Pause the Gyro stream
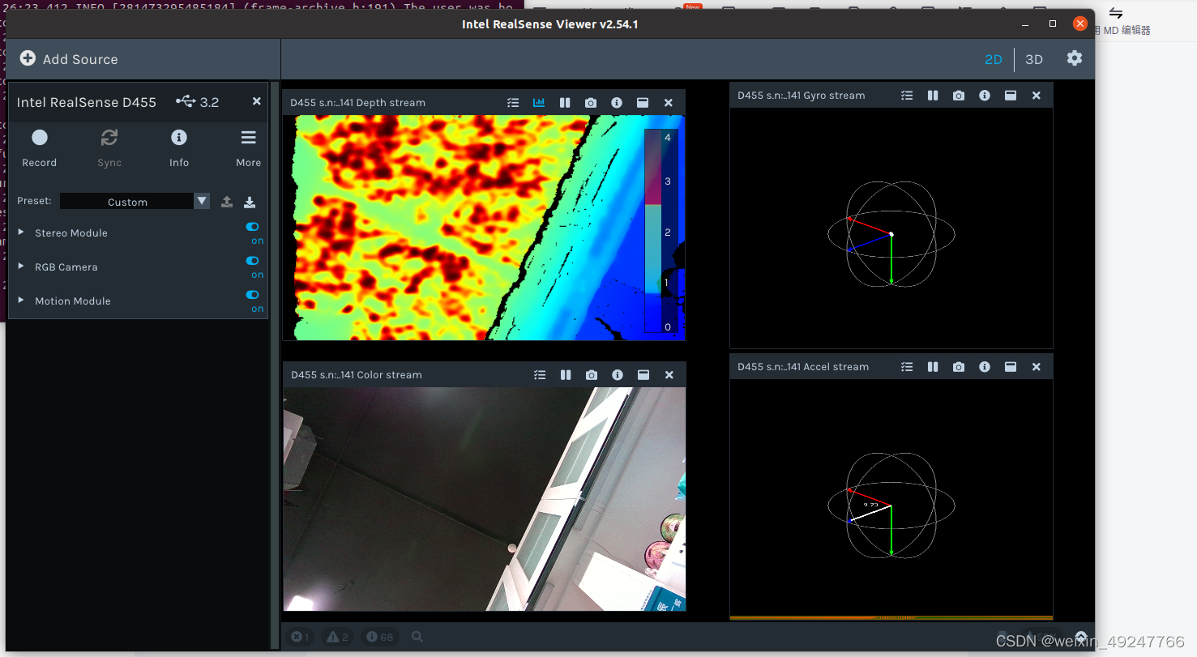1197x657 pixels. [933, 96]
